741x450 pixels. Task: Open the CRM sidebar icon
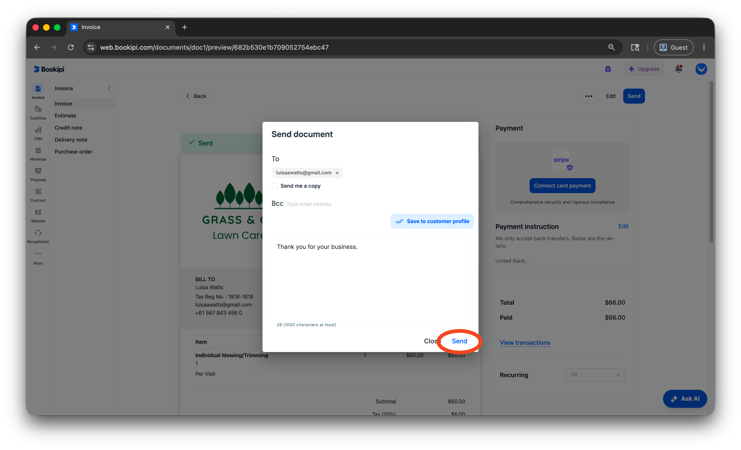pyautogui.click(x=38, y=133)
